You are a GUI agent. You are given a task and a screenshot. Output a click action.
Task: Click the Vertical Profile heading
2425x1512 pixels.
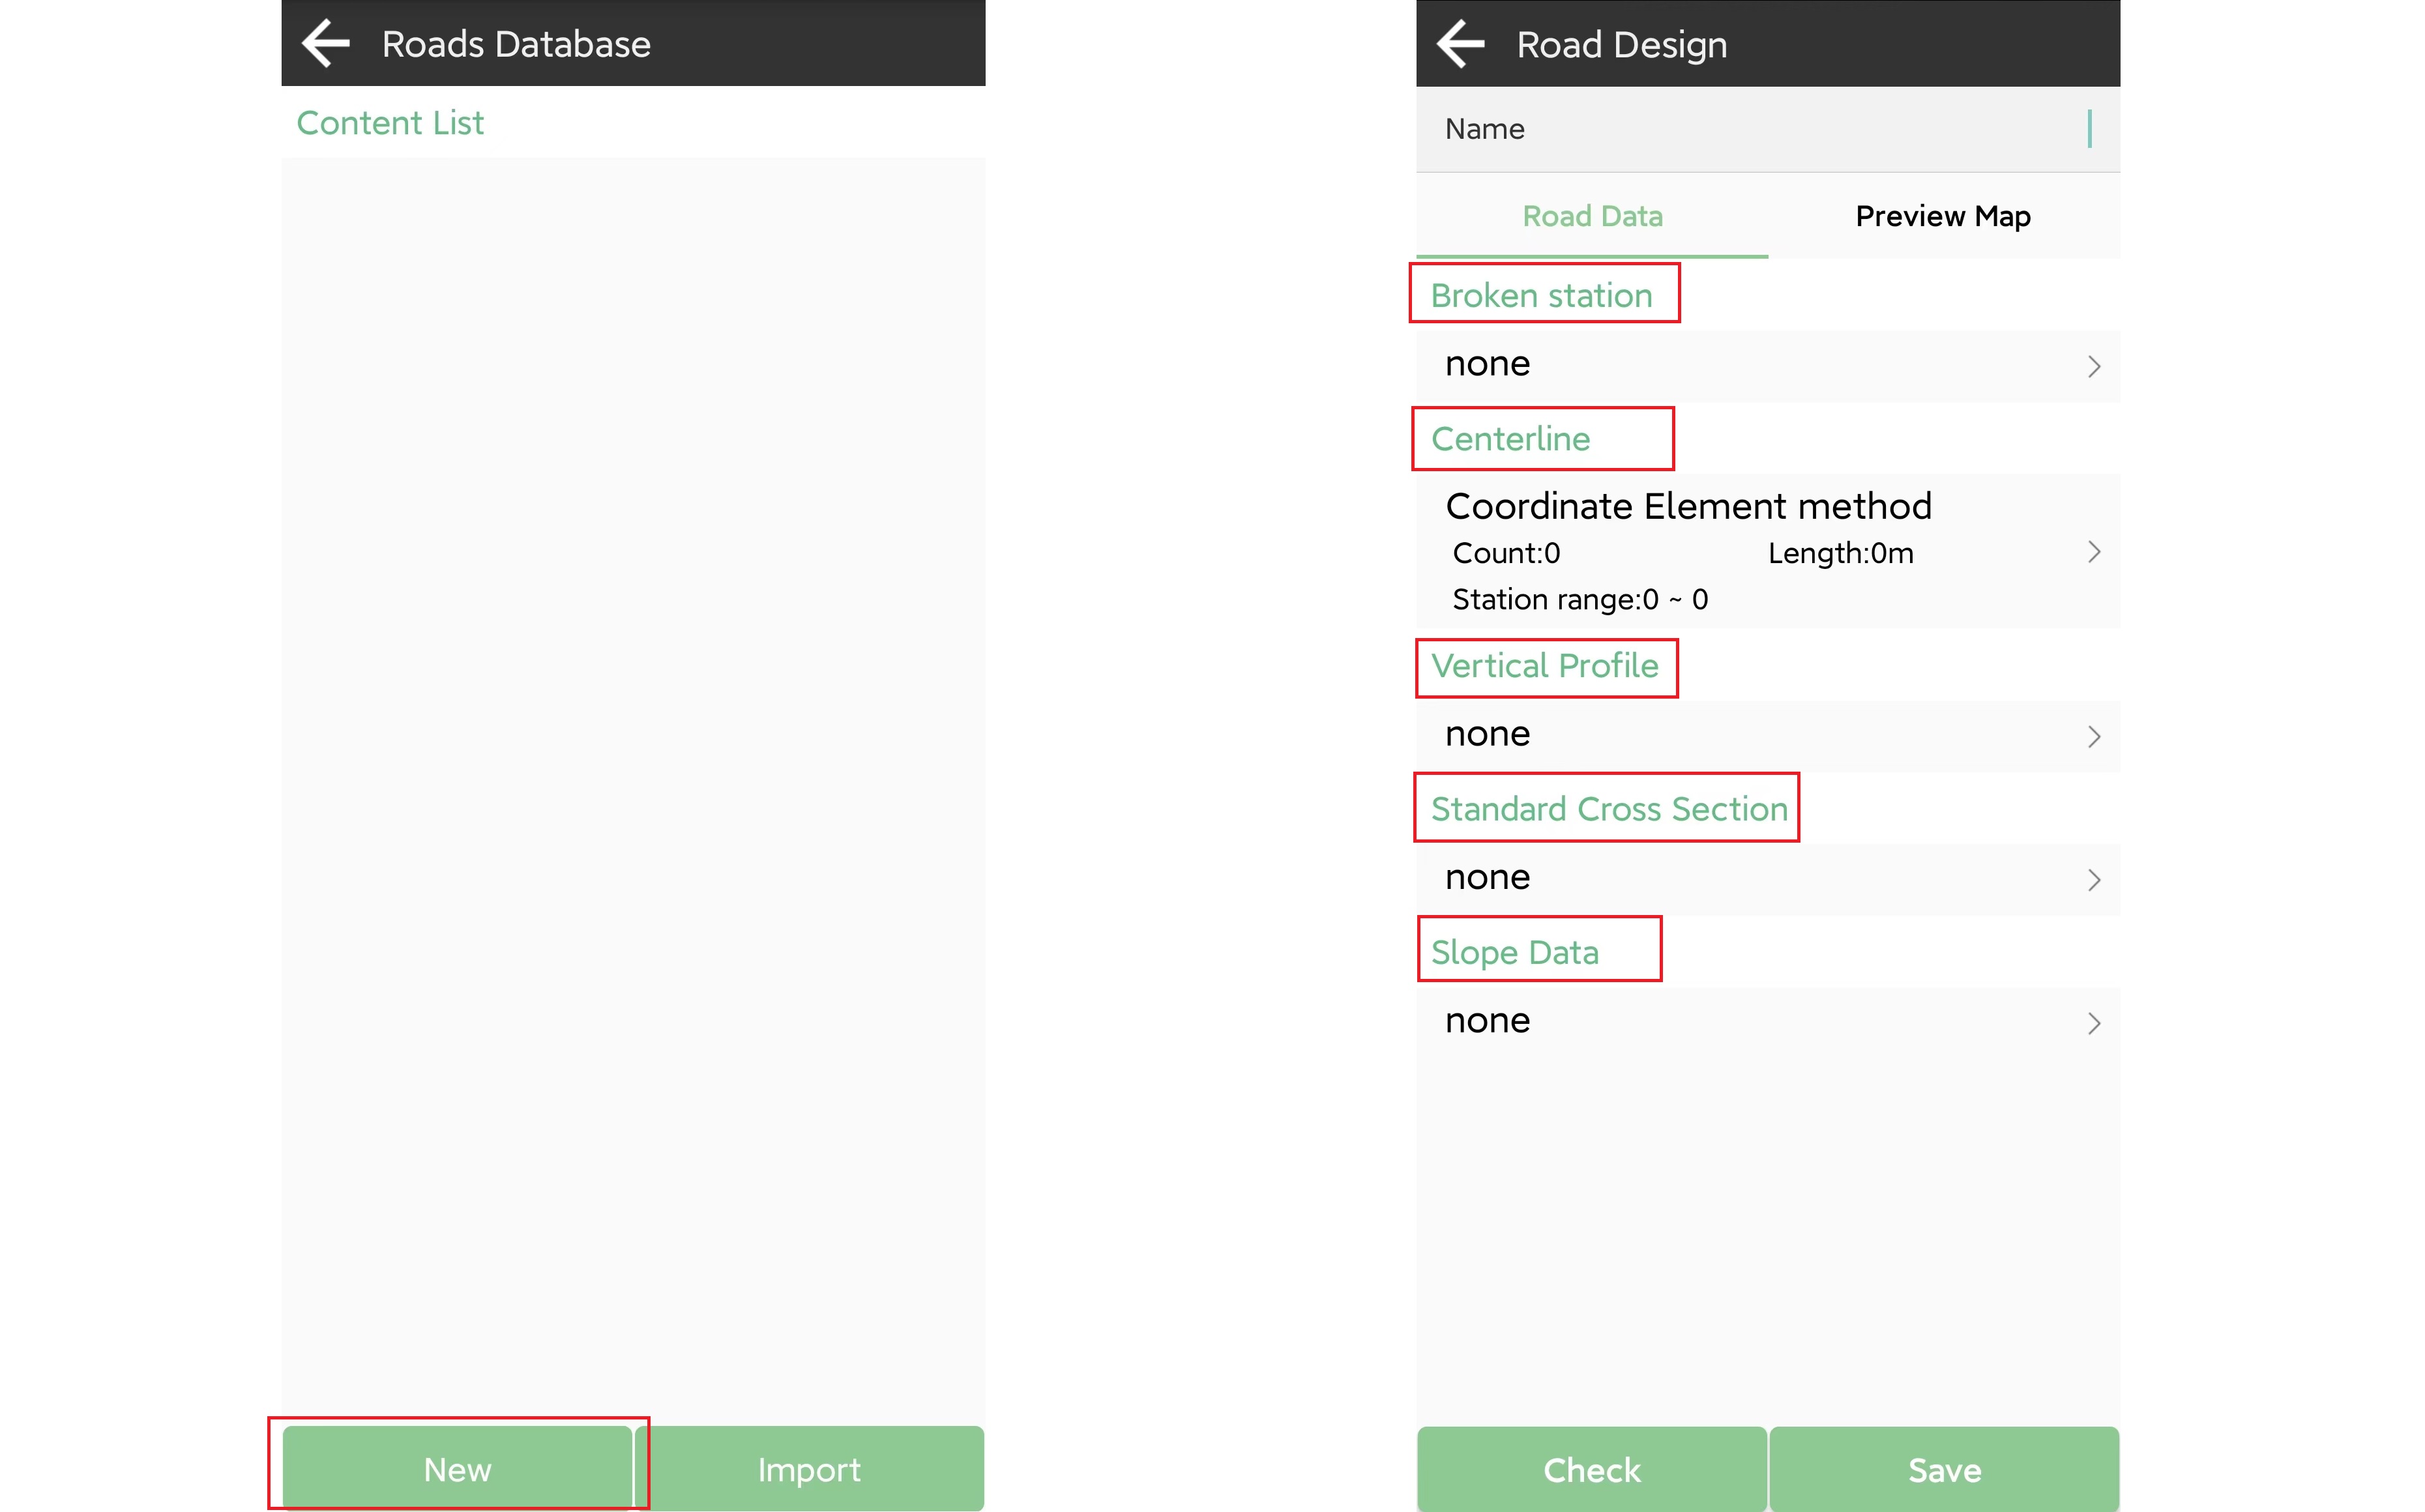coord(1544,666)
